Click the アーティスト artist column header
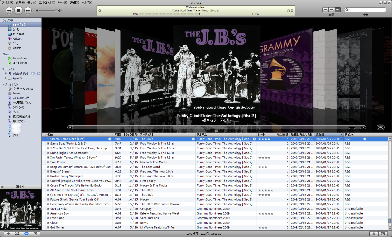392x237 pixels. tap(167, 135)
